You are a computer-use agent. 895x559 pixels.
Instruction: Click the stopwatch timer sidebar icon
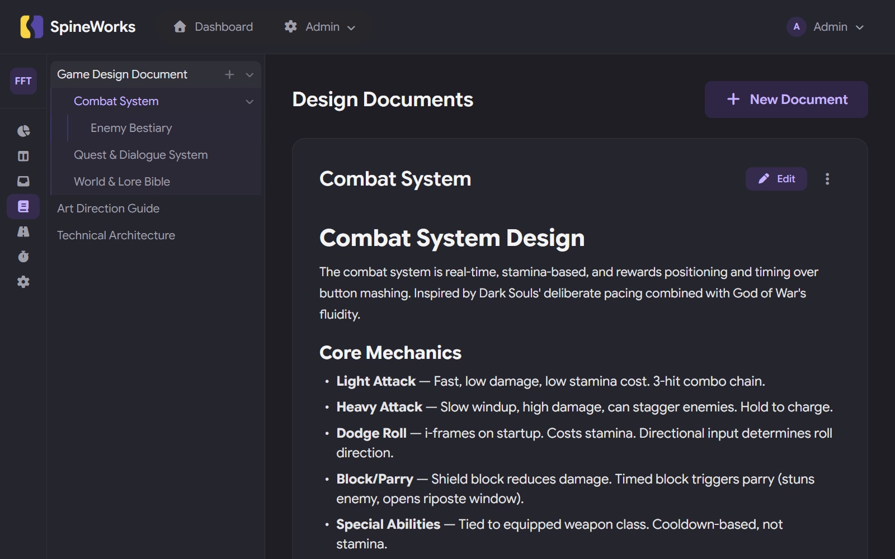click(23, 257)
